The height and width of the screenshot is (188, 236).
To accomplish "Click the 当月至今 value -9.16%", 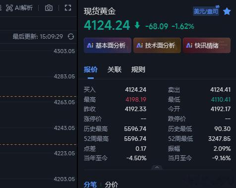I will 221,158.
